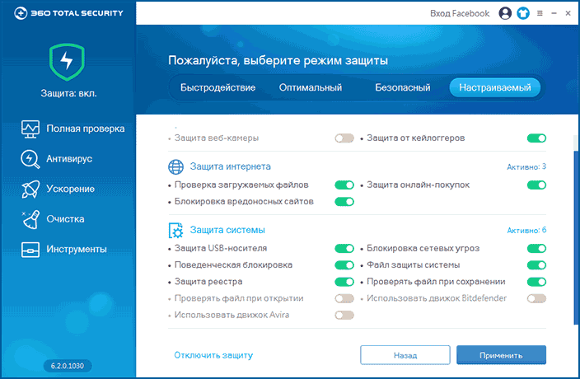Click the System protection gear icon
Viewport: 580px width, 379px height.
point(176,231)
